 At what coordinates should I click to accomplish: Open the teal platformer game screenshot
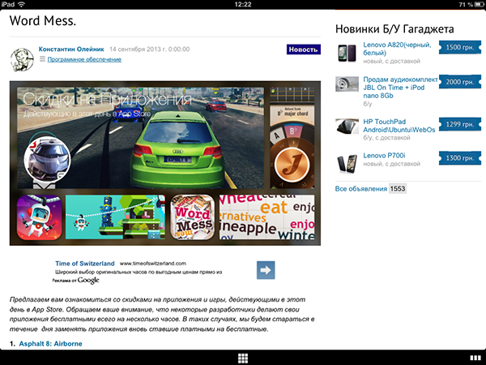[115, 217]
